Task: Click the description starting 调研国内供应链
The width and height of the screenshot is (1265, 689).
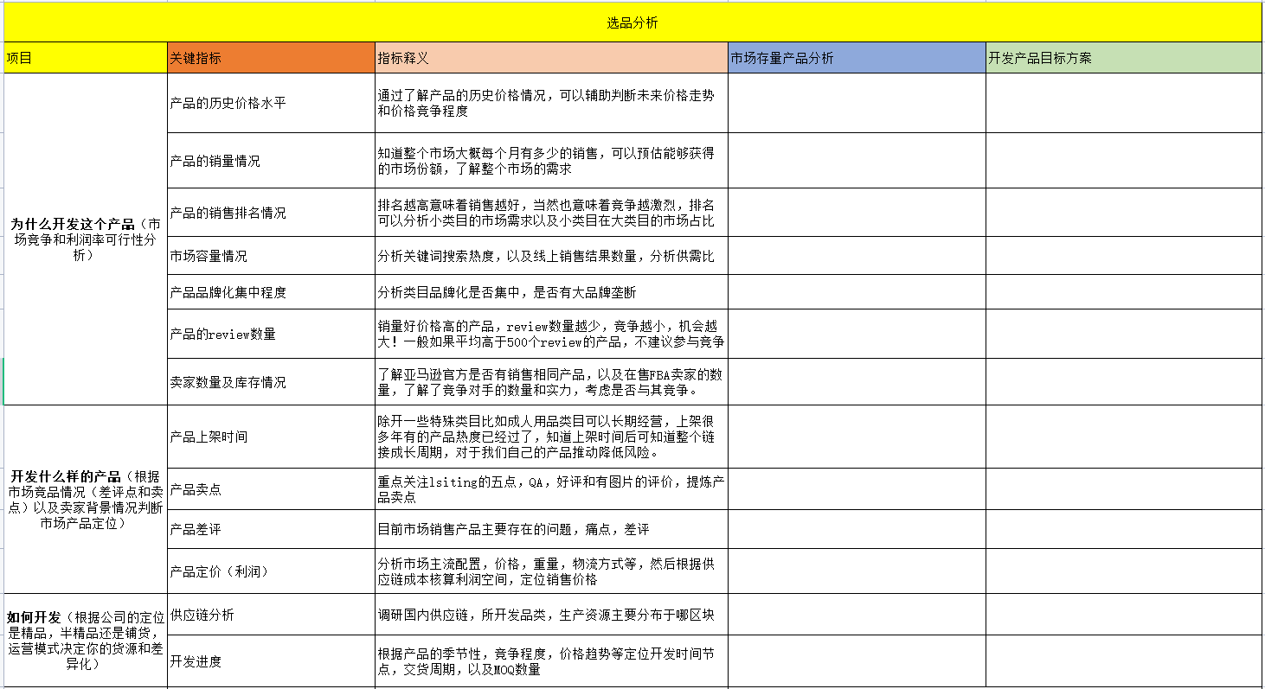Action: coord(551,615)
